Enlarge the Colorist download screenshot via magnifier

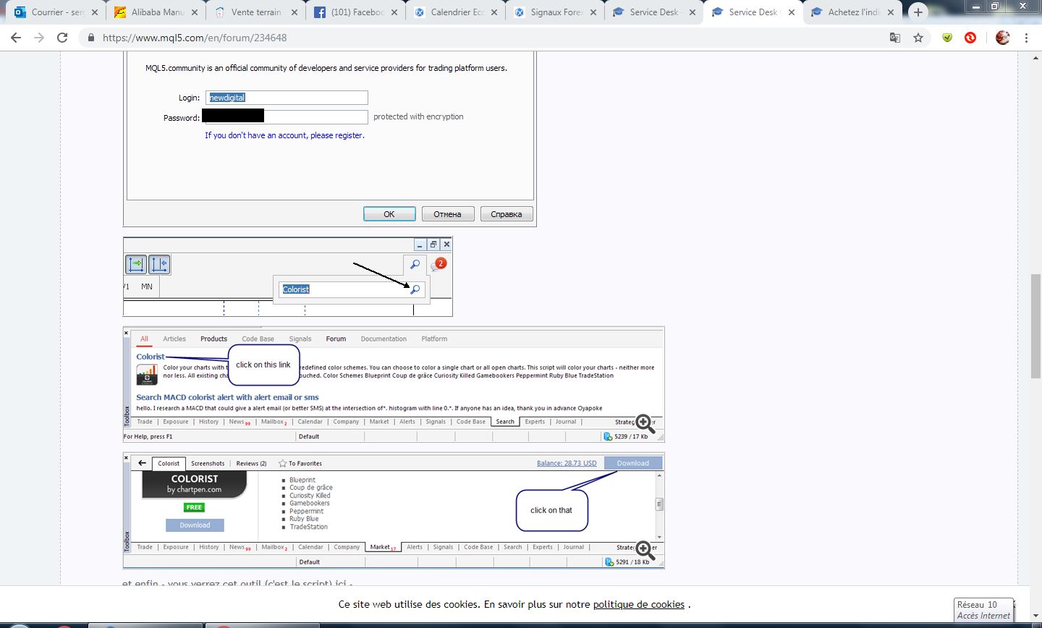(645, 550)
